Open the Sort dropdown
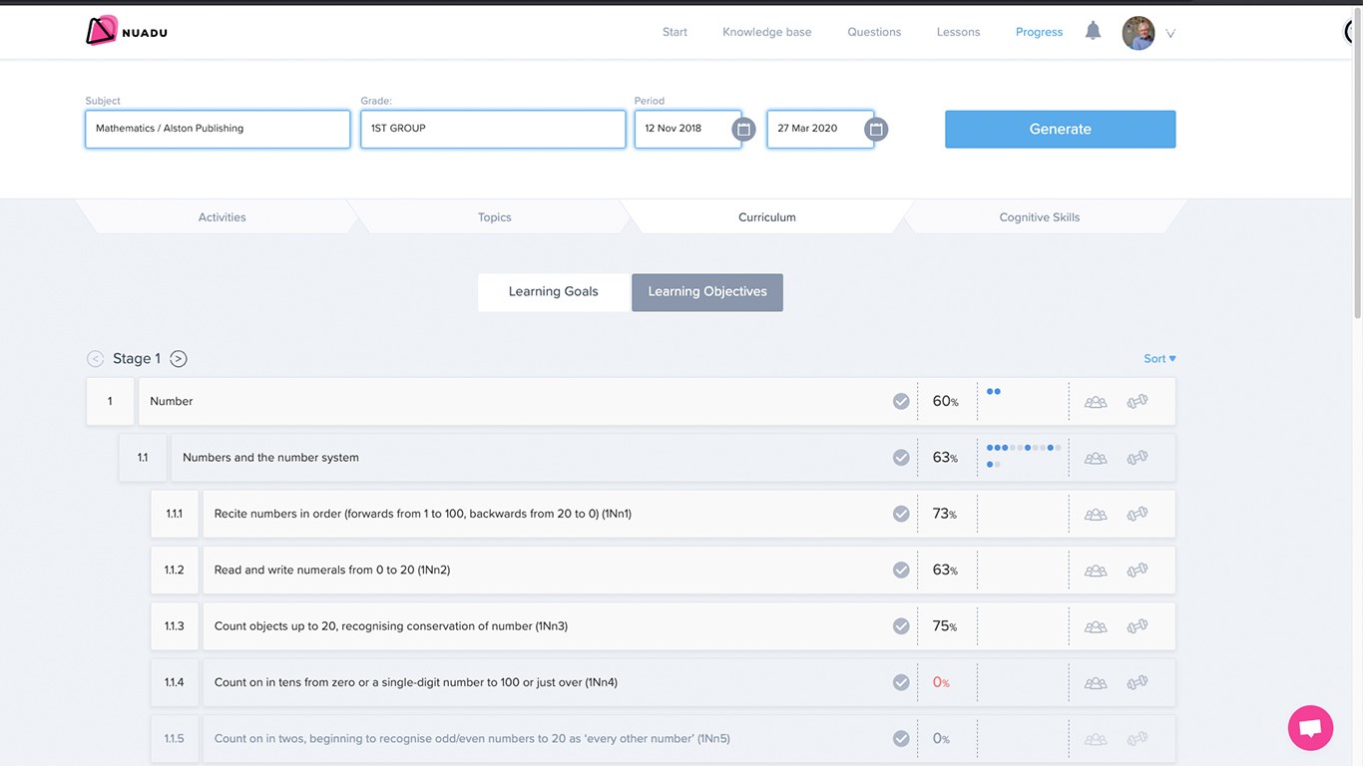The height and width of the screenshot is (766, 1363). pos(1159,359)
